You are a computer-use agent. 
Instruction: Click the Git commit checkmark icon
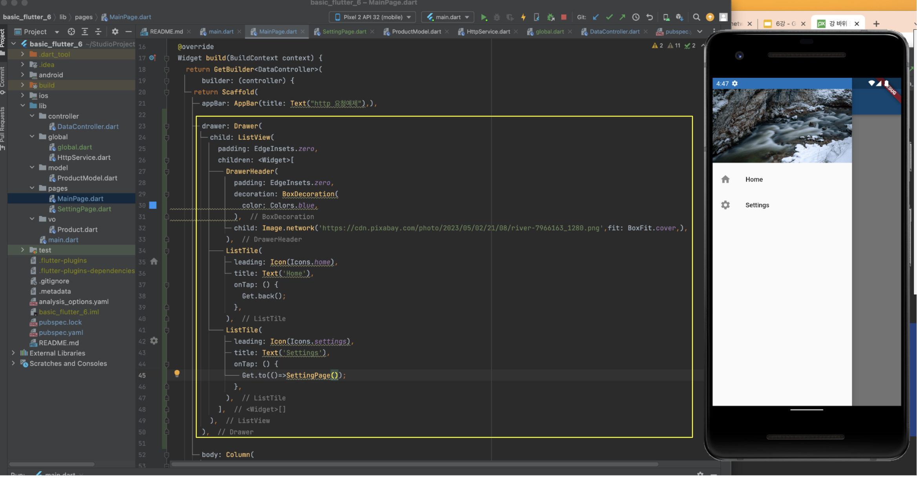pyautogui.click(x=609, y=17)
